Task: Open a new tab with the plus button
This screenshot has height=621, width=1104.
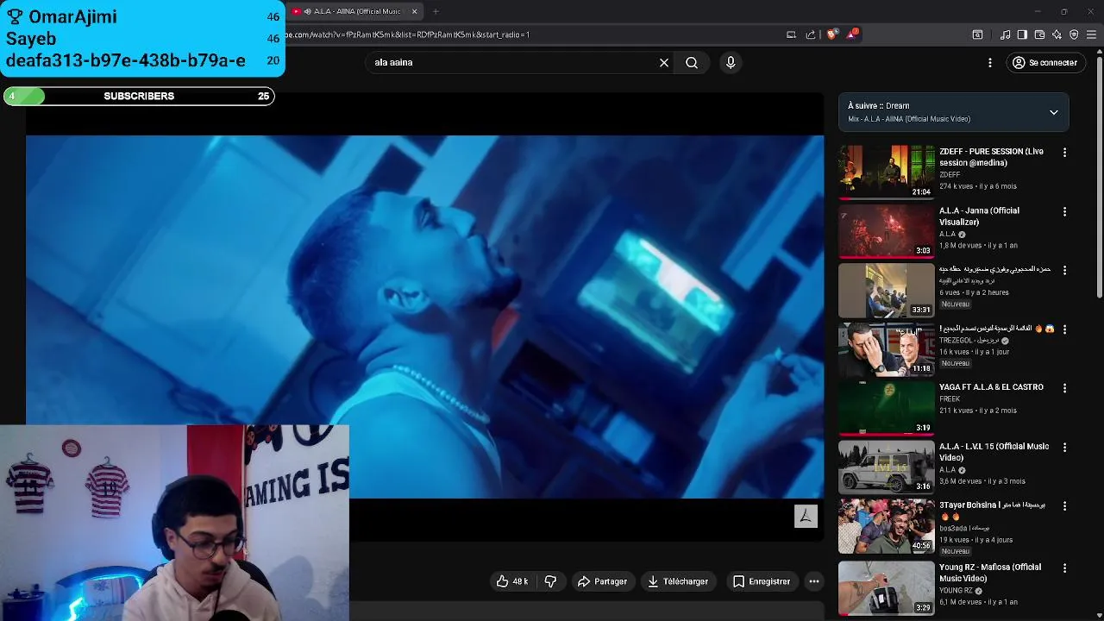Action: 436,11
